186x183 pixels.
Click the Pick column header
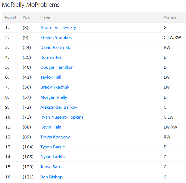(26, 17)
